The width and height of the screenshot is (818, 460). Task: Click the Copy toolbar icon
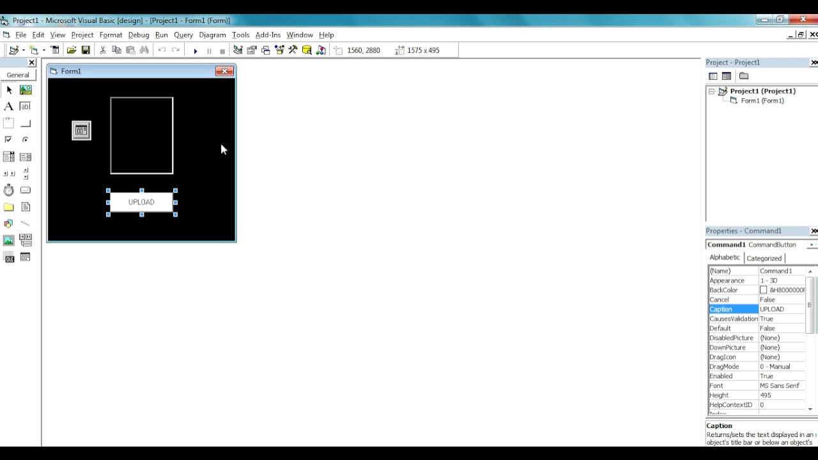[116, 50]
